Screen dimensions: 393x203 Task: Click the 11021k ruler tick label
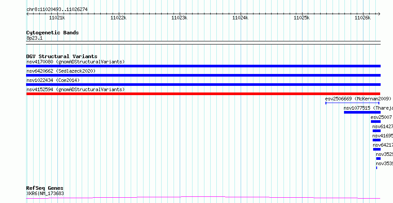[57, 18]
